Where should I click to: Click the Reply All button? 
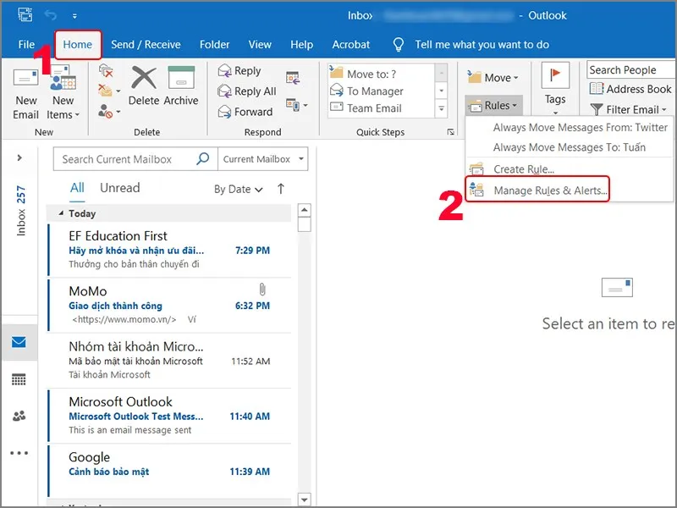pos(247,91)
